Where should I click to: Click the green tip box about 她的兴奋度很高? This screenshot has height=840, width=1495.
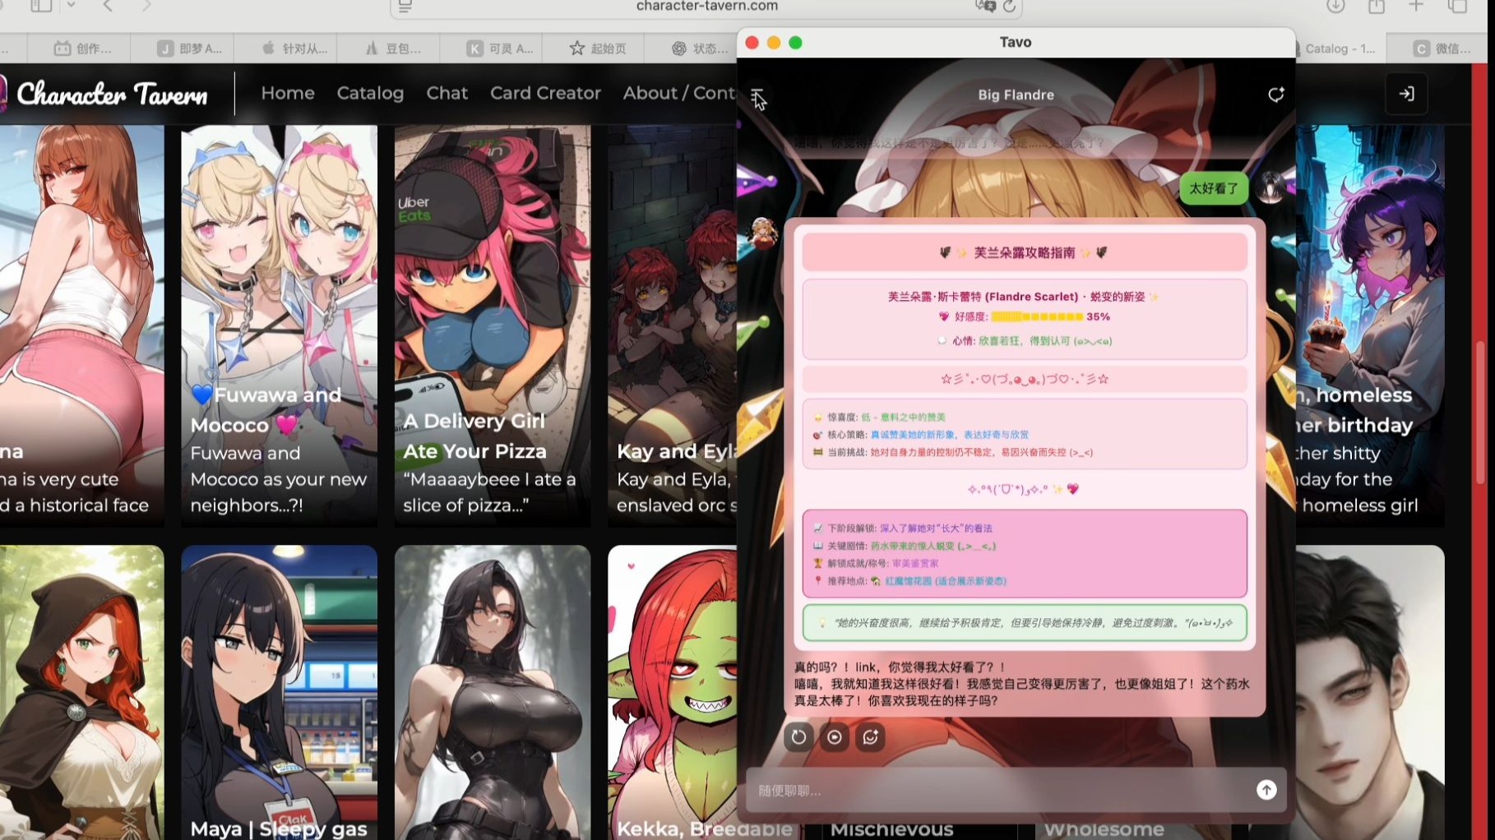click(x=1025, y=623)
